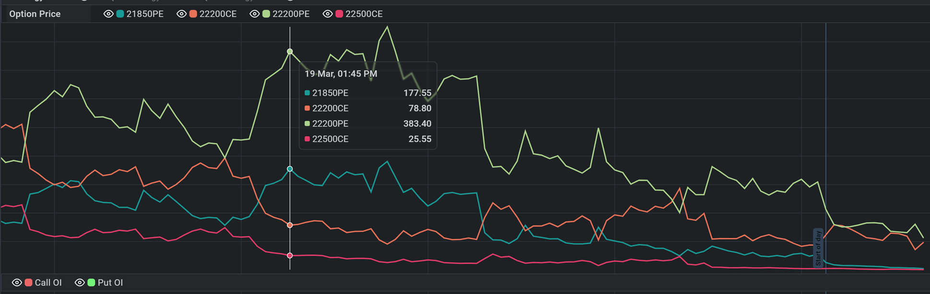Click the 22200PE legend text
The width and height of the screenshot is (930, 294).
point(291,14)
